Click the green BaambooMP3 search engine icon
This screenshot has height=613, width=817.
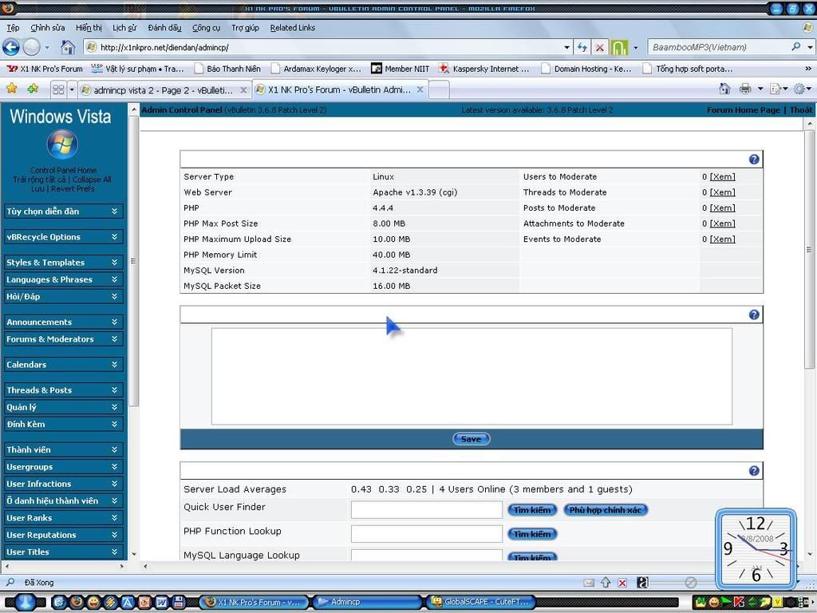click(619, 47)
